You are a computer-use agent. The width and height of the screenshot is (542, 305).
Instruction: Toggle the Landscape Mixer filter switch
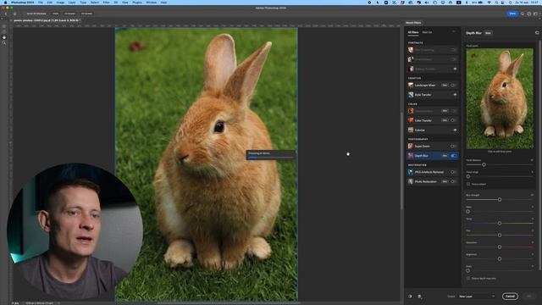[453, 85]
